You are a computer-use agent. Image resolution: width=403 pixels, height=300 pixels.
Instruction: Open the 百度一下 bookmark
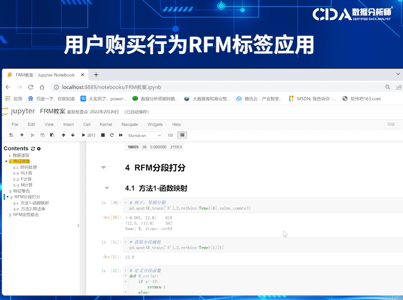(51, 99)
